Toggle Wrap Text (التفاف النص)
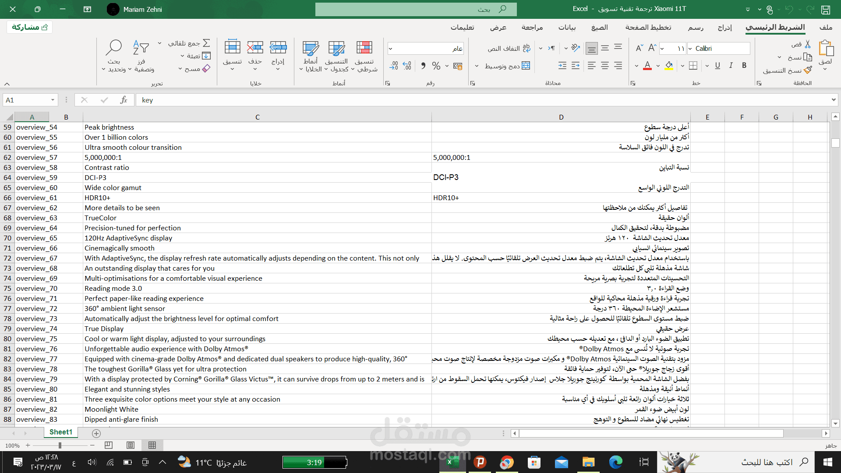The image size is (841, 473). point(509,49)
